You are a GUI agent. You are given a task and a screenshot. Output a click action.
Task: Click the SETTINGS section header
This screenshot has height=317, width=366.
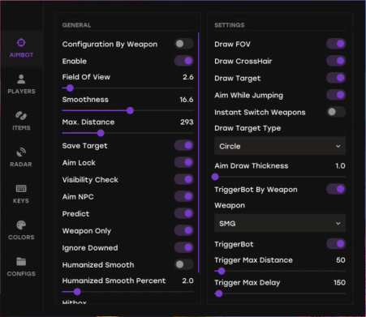[230, 25]
